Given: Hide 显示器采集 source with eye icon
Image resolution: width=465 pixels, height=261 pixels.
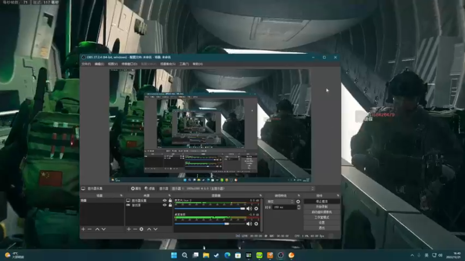Looking at the screenshot, I should point(164,200).
